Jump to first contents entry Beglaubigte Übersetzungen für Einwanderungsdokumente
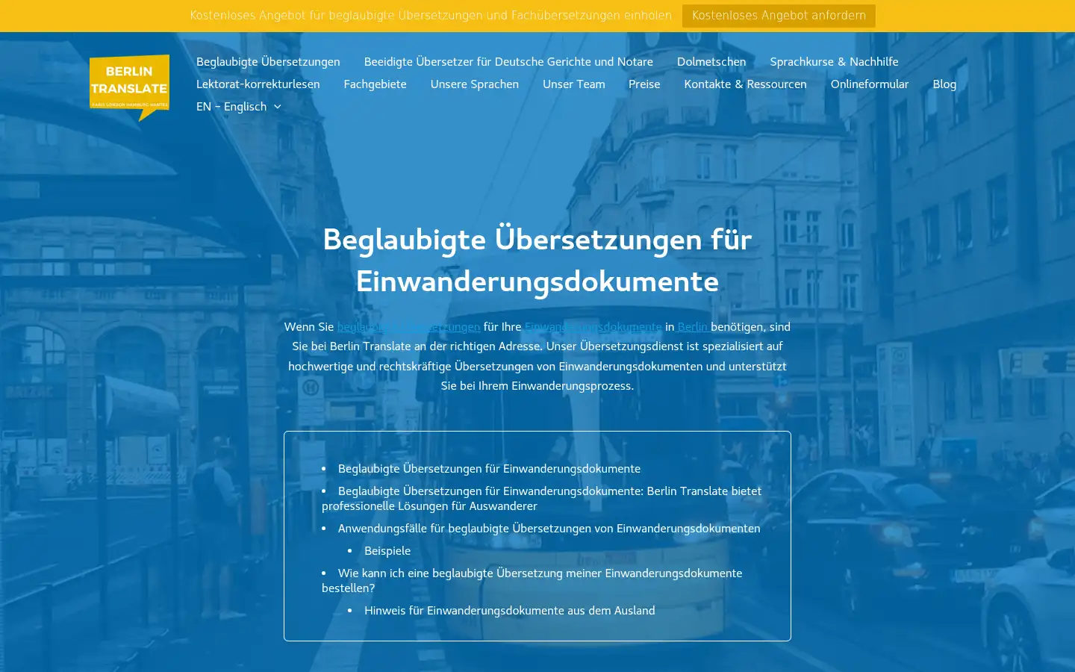1075x672 pixels. tap(489, 469)
